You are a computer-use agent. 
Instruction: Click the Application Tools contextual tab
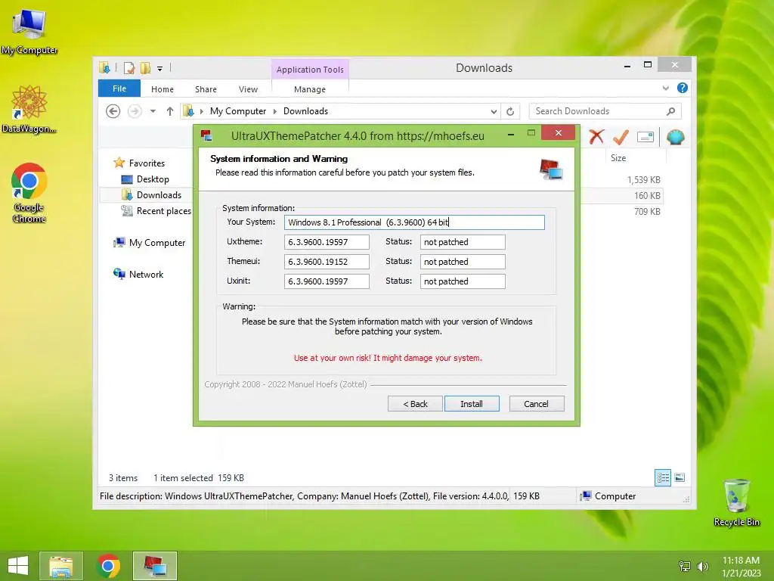click(310, 70)
